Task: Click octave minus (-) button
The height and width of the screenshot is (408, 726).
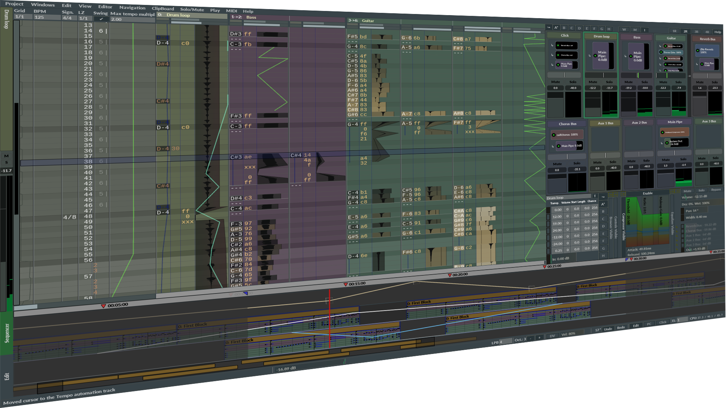Action: [531, 338]
